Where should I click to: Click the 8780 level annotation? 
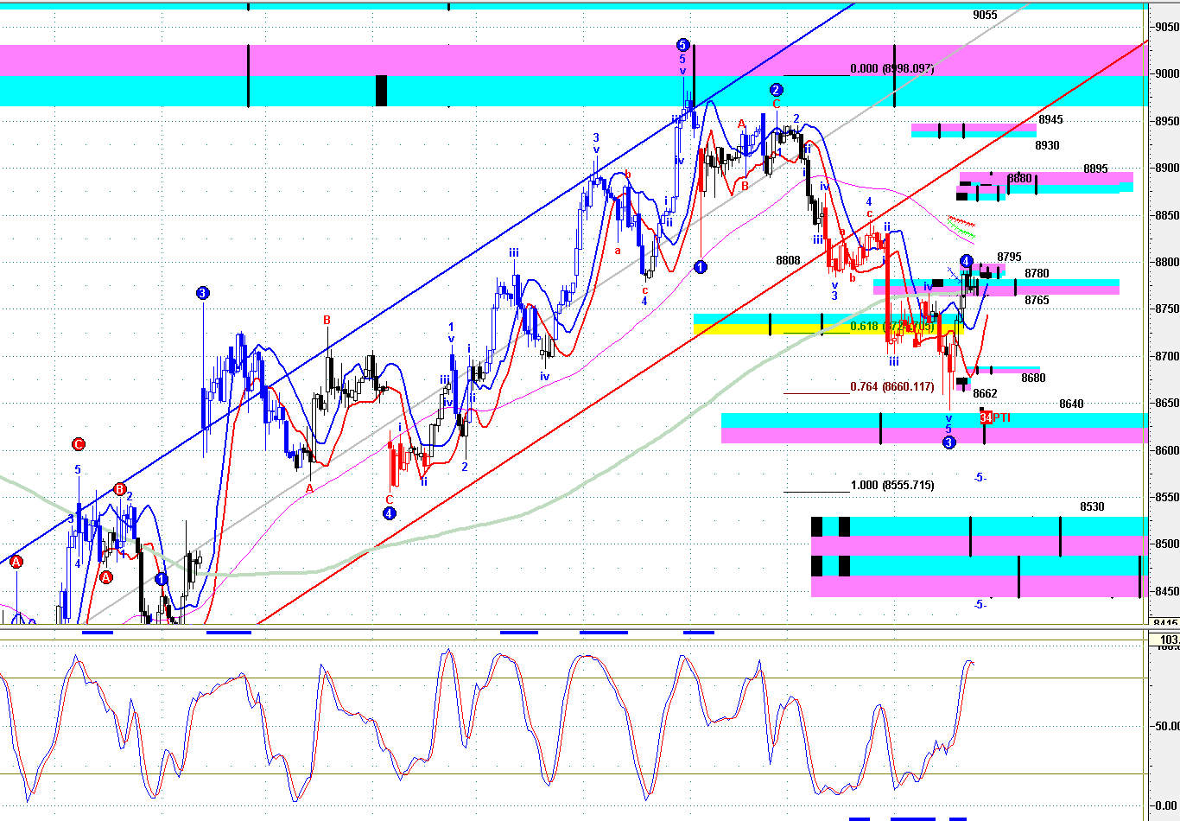click(1037, 274)
